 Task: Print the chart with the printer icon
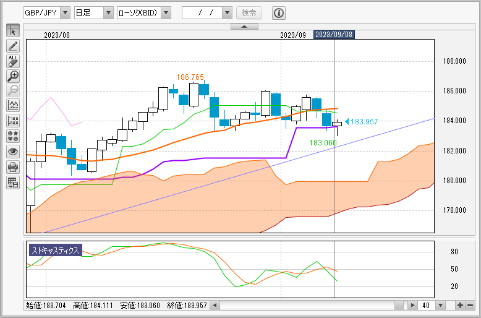[13, 167]
